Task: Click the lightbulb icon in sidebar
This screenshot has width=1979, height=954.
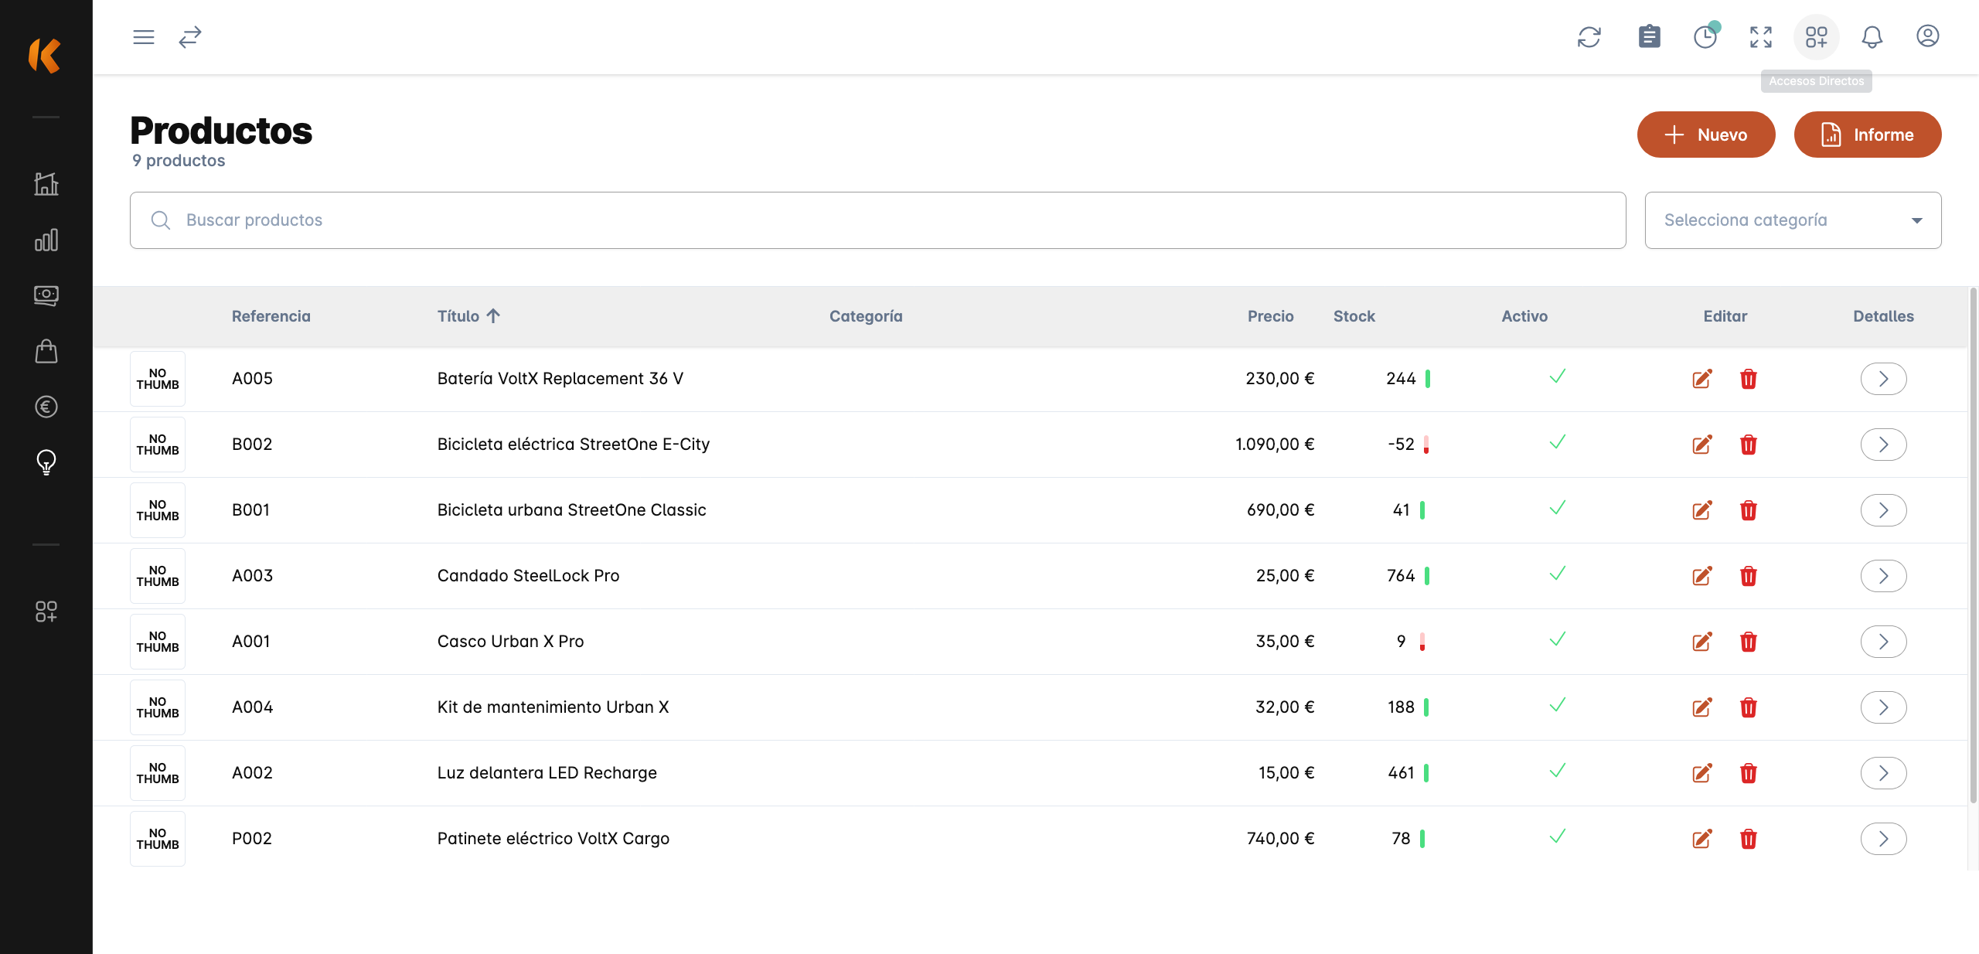Action: pos(46,462)
